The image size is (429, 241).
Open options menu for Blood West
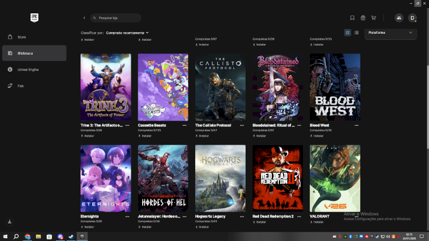click(357, 125)
